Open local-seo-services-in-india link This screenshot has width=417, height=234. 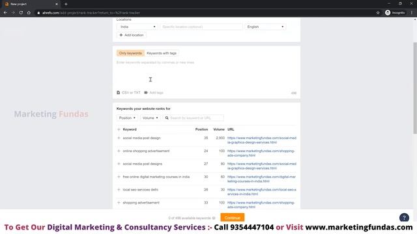coord(262,192)
